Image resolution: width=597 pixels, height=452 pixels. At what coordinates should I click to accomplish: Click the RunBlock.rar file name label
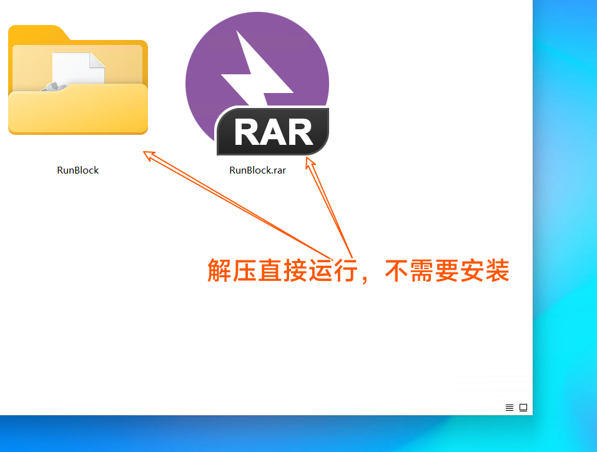click(257, 170)
